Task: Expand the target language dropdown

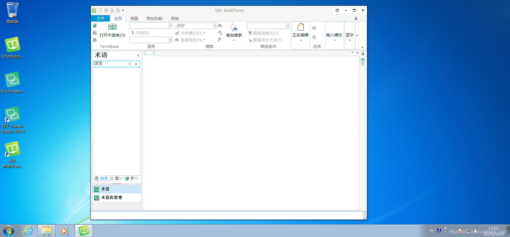Action: pyautogui.click(x=170, y=40)
